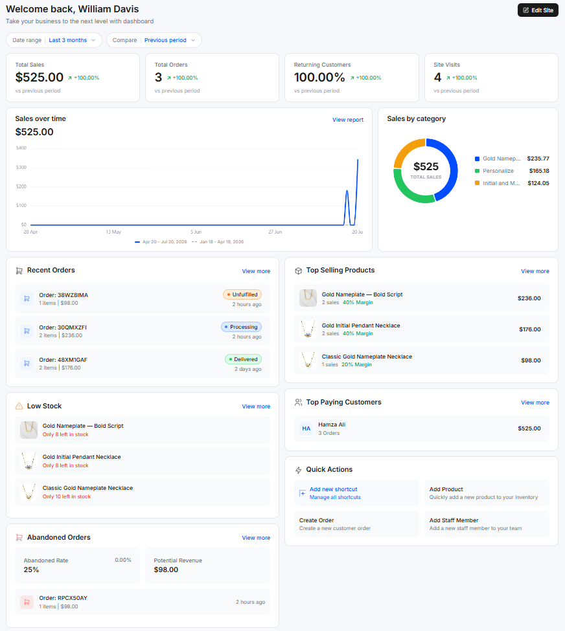Image resolution: width=565 pixels, height=631 pixels.
Task: View more Top Paying Customers
Action: click(535, 403)
